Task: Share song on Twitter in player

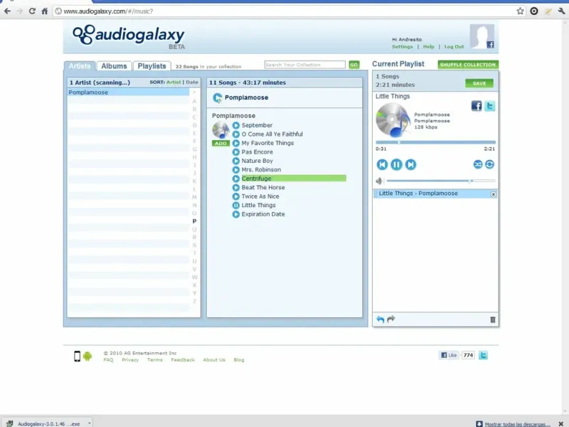Action: point(490,106)
